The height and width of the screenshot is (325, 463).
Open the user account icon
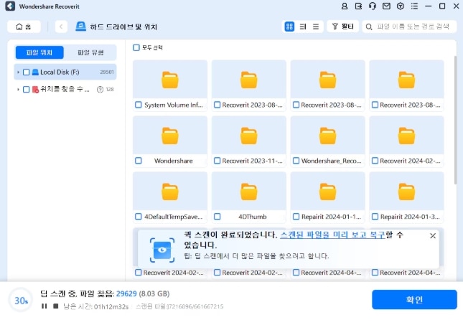pos(345,6)
